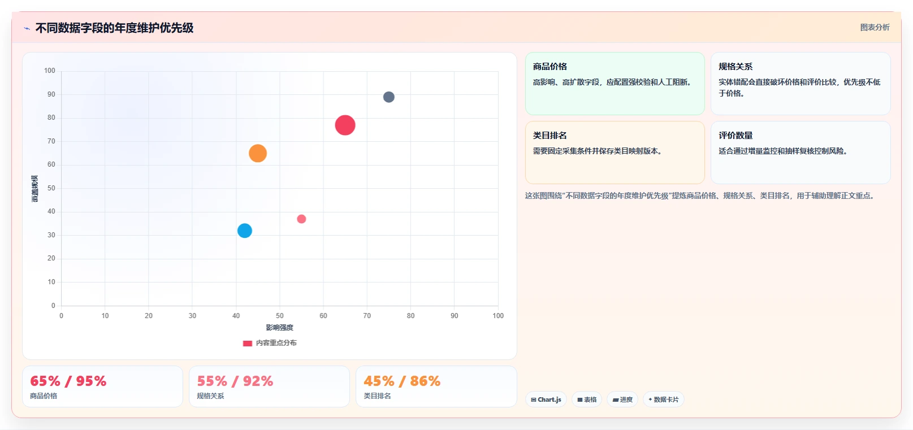913x430 pixels.
Task: Select the 表格 tag chip
Action: tap(587, 399)
